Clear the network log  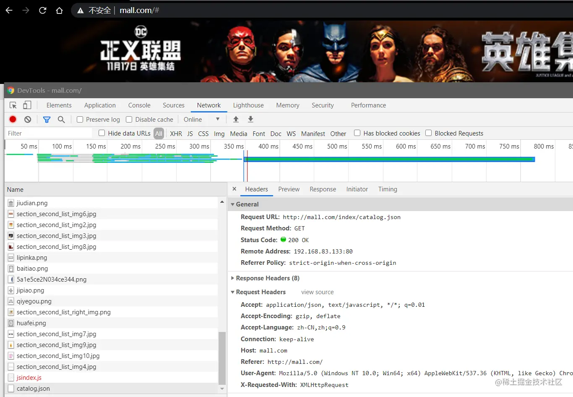coord(28,119)
